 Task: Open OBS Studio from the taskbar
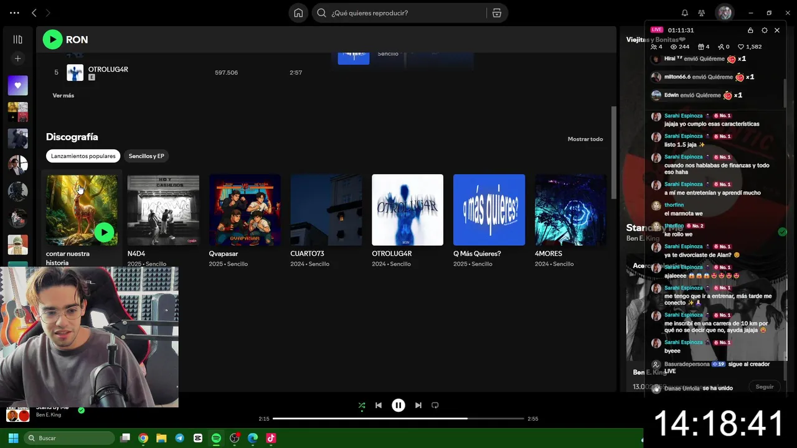pyautogui.click(x=235, y=438)
